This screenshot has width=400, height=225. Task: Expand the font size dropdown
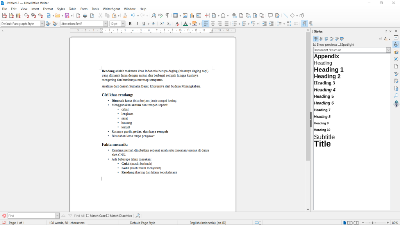tap(123, 24)
